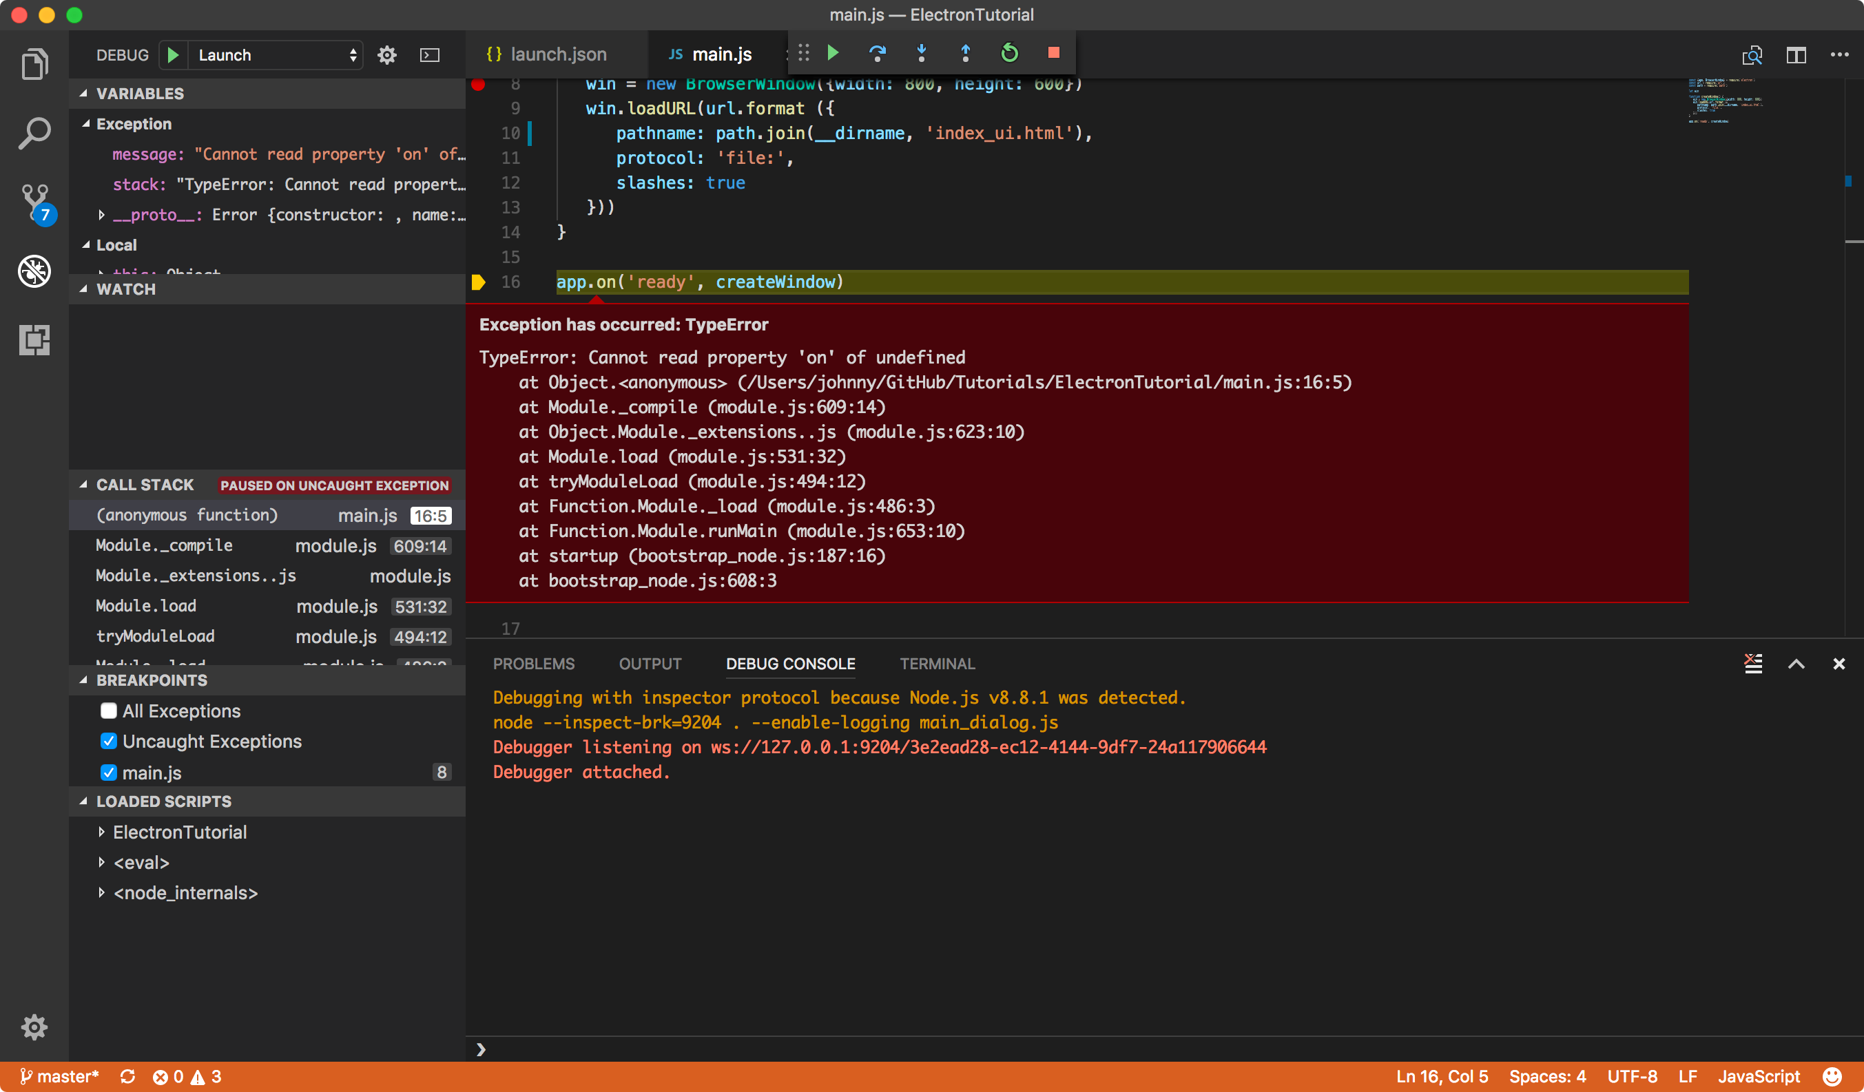Image resolution: width=1864 pixels, height=1092 pixels.
Task: Change indentation via Spaces: 4
Action: point(1547,1076)
